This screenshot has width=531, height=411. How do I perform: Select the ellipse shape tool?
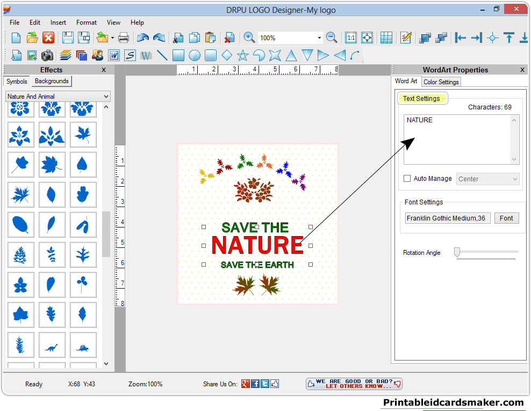(195, 55)
